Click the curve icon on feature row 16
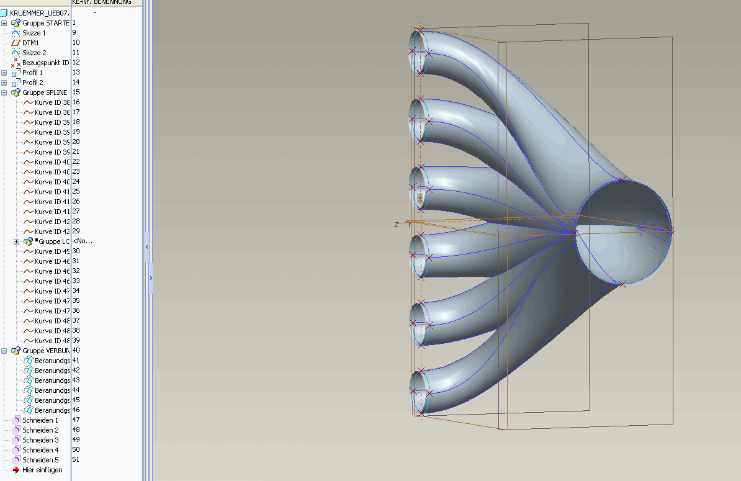The height and width of the screenshot is (481, 741). (x=29, y=102)
